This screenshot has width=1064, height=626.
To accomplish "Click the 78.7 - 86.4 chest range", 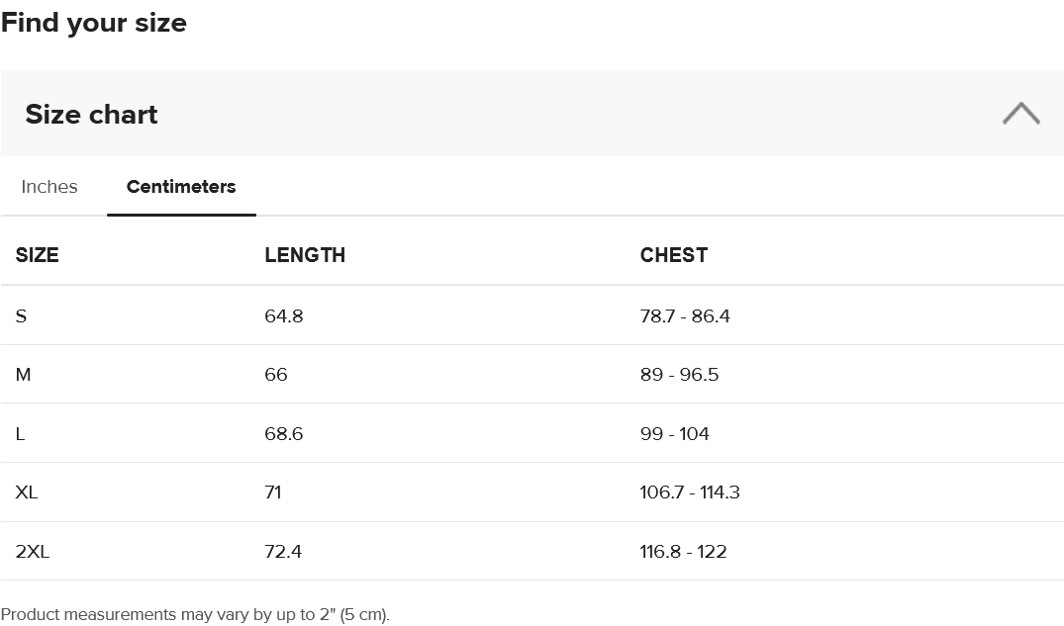I will (x=685, y=316).
